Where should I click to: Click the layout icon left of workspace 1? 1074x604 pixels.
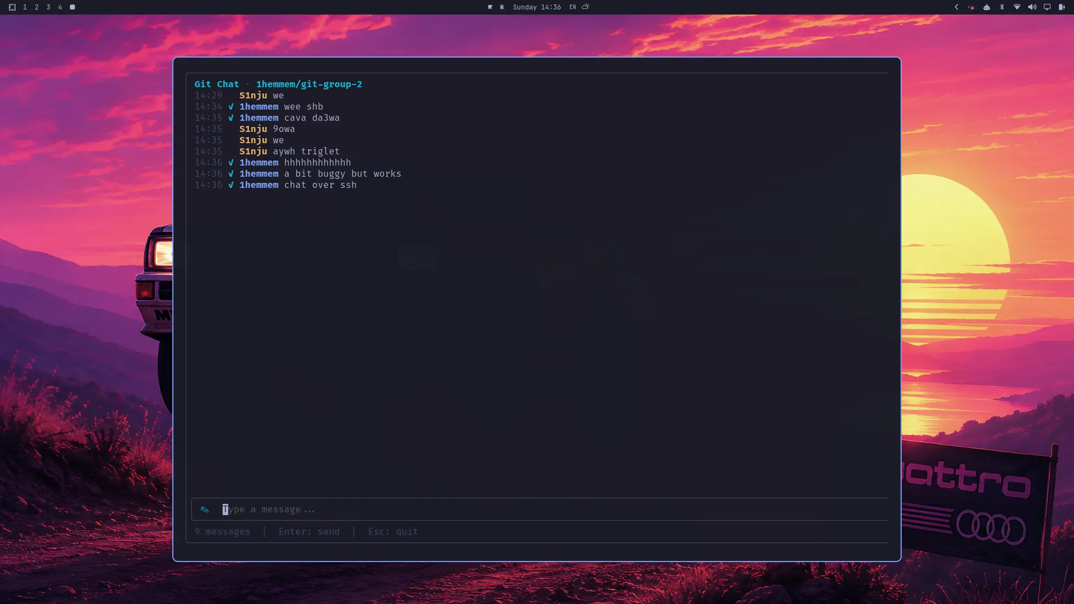12,7
